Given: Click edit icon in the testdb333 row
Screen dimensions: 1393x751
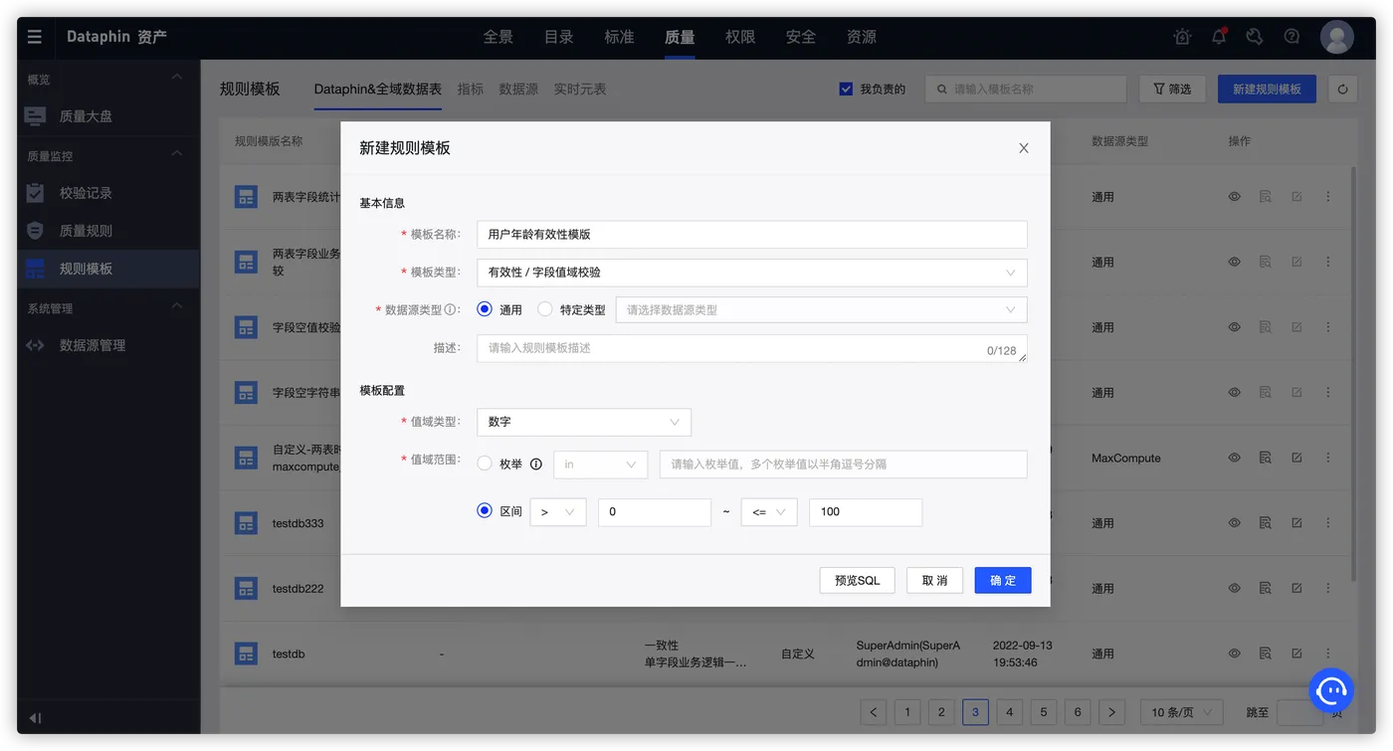Looking at the screenshot, I should [x=1296, y=523].
